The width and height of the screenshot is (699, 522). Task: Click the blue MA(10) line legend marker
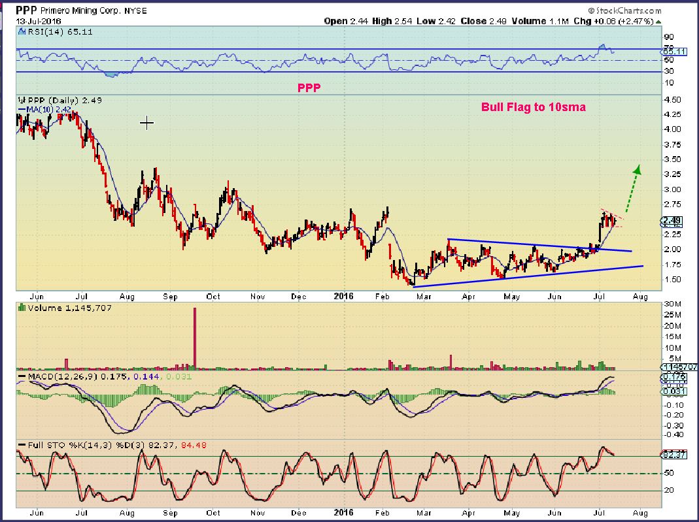22,110
